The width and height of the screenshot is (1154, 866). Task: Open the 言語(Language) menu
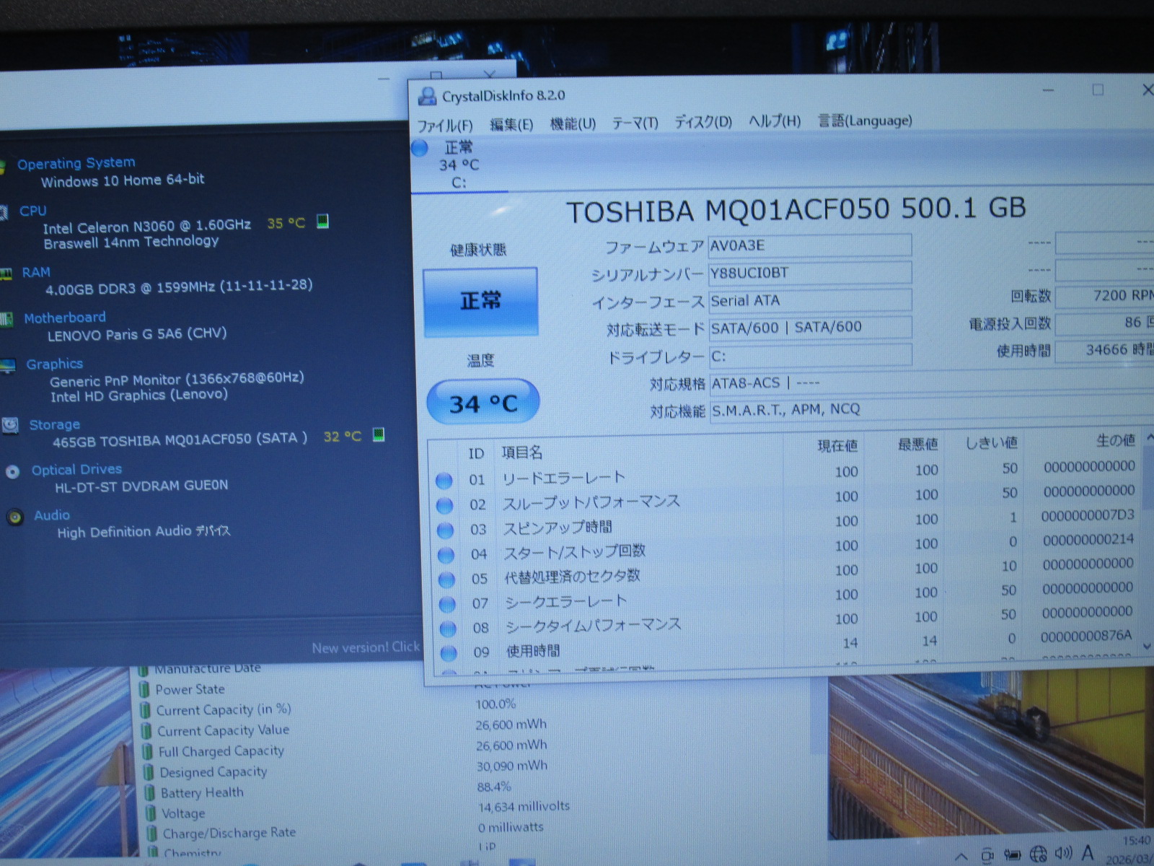(x=865, y=121)
